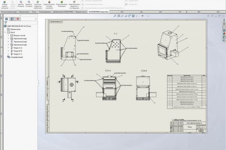
Task: Click Zoom to Area in view toolbar
Action: coord(119,16)
